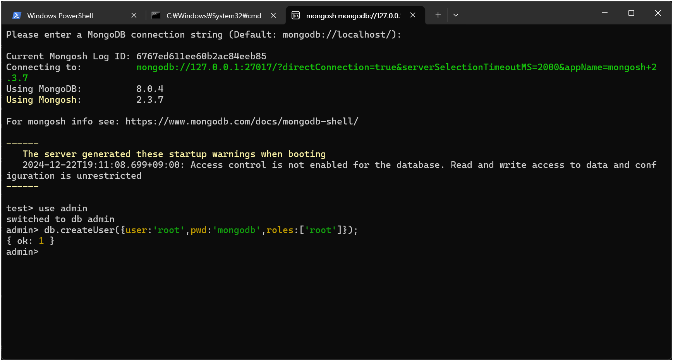The width and height of the screenshot is (673, 361).
Task: Click the Mongosh Log ID value 6767ed611ee60b2ac84eeb85
Action: (x=201, y=56)
